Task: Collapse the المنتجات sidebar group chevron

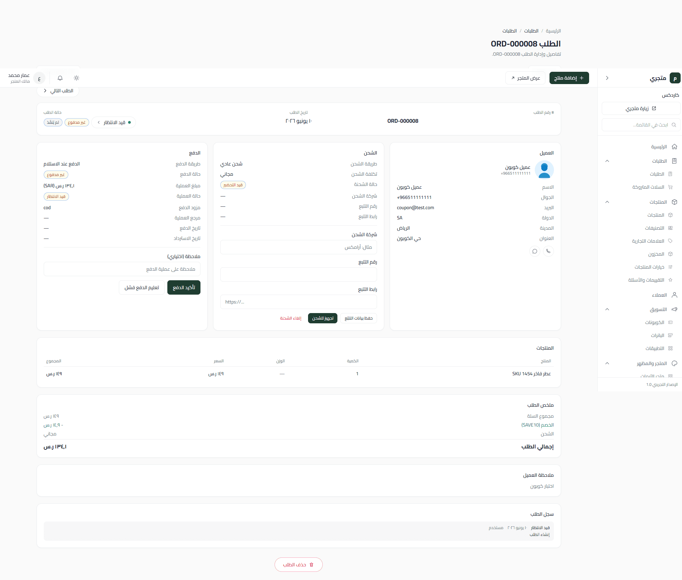Action: coord(607,202)
